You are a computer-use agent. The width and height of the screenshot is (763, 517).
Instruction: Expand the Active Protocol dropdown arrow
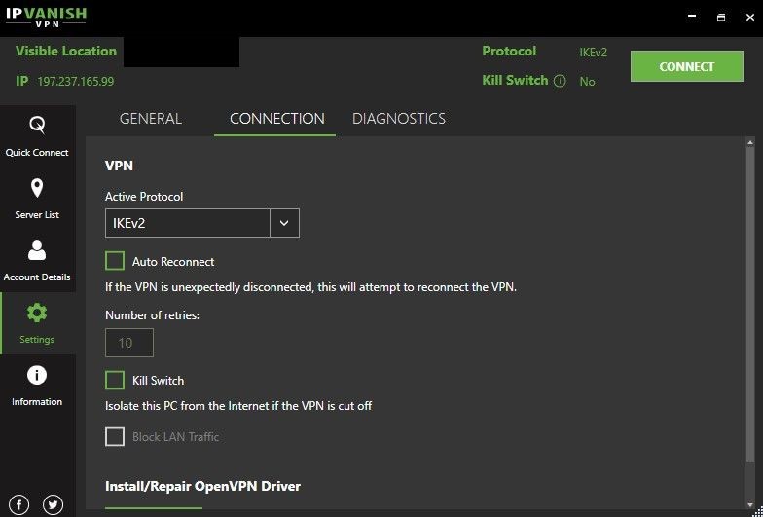click(x=284, y=223)
